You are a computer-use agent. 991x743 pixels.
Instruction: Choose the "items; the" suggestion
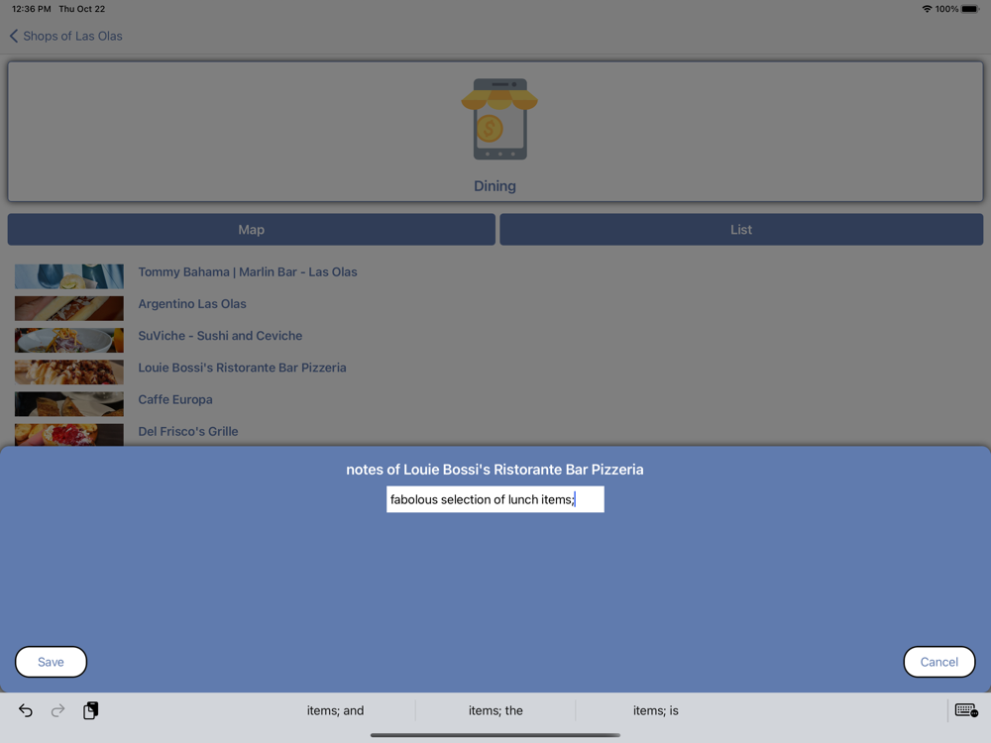click(x=495, y=710)
